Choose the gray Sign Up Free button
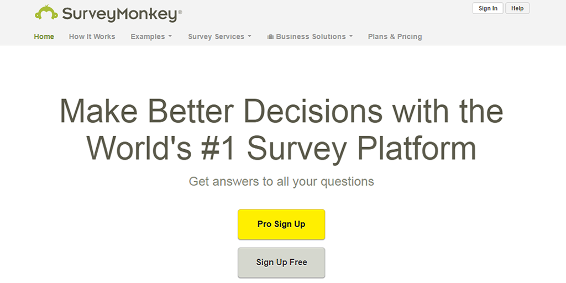Viewport: 566px width, 283px height. pos(281,263)
